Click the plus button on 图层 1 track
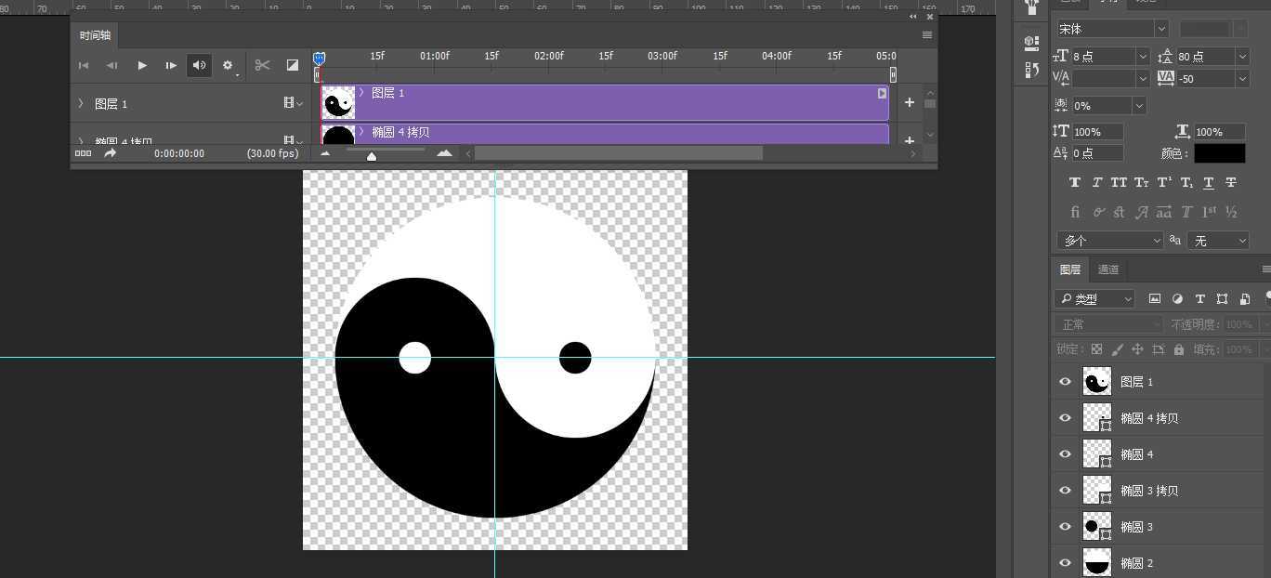The image size is (1271, 578). tap(909, 102)
